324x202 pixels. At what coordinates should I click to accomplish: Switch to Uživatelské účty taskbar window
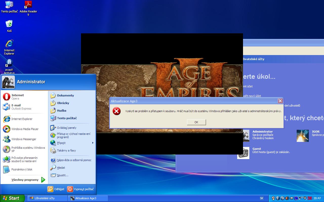47,198
